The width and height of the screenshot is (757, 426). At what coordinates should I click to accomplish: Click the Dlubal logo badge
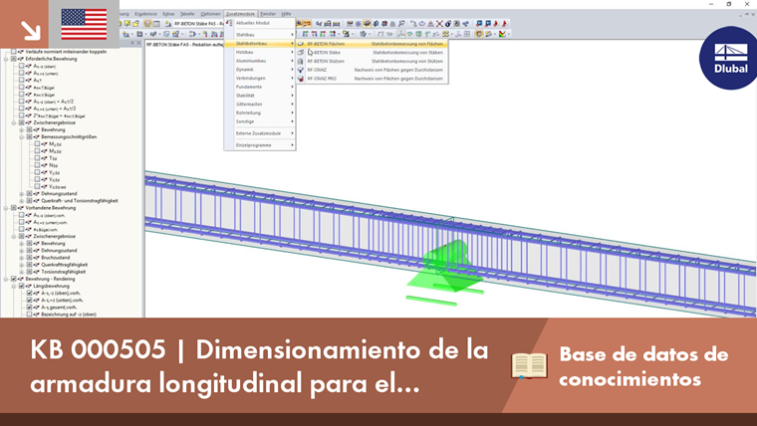coord(730,59)
